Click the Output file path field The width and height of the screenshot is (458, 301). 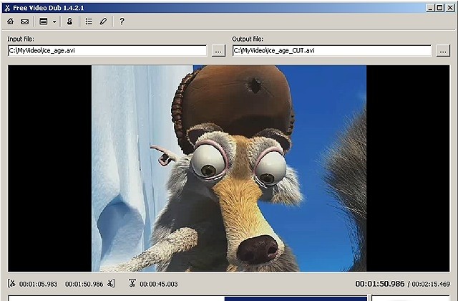coord(331,51)
